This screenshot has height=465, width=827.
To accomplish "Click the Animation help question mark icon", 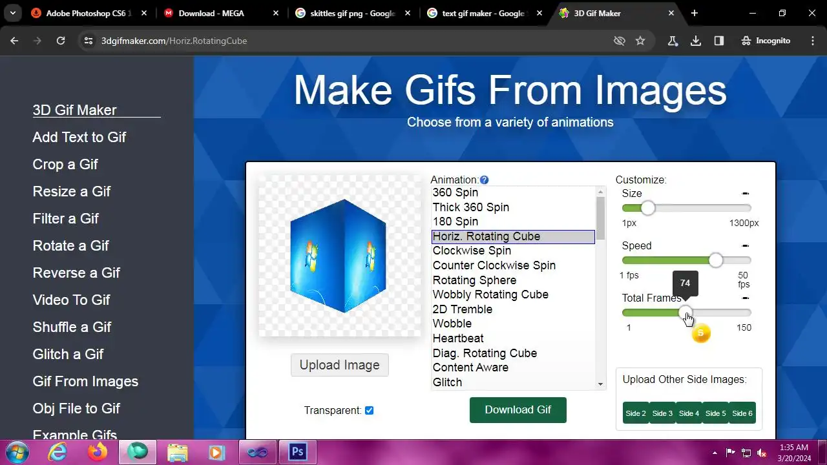I will (485, 180).
